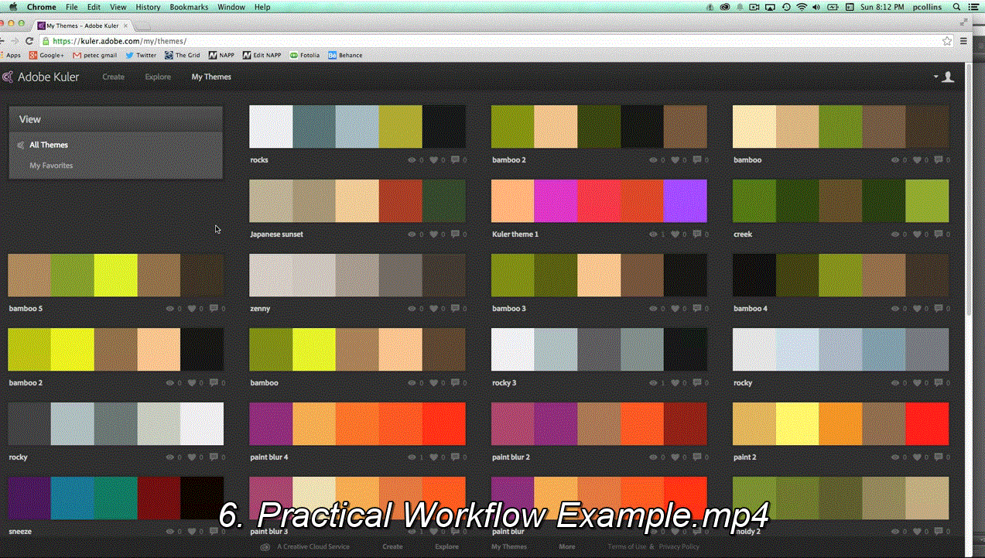This screenshot has width=985, height=558.
Task: Favorite bamboo 4 with its heart icon
Action: pyautogui.click(x=917, y=309)
